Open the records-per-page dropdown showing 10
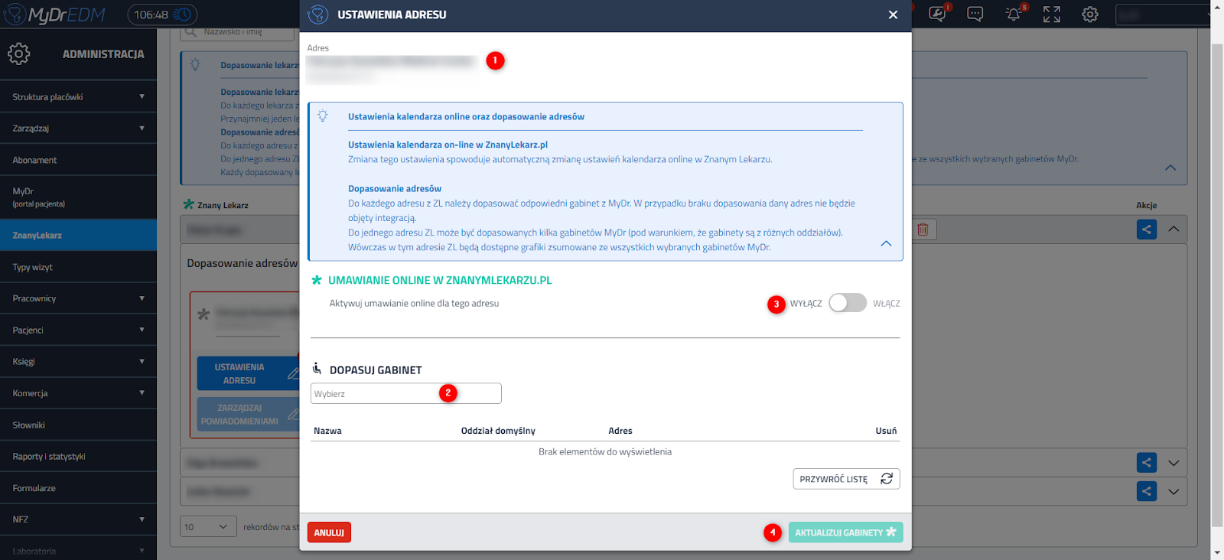 point(207,526)
